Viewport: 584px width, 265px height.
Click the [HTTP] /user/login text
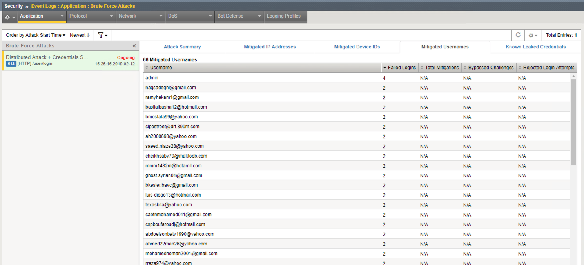35,63
